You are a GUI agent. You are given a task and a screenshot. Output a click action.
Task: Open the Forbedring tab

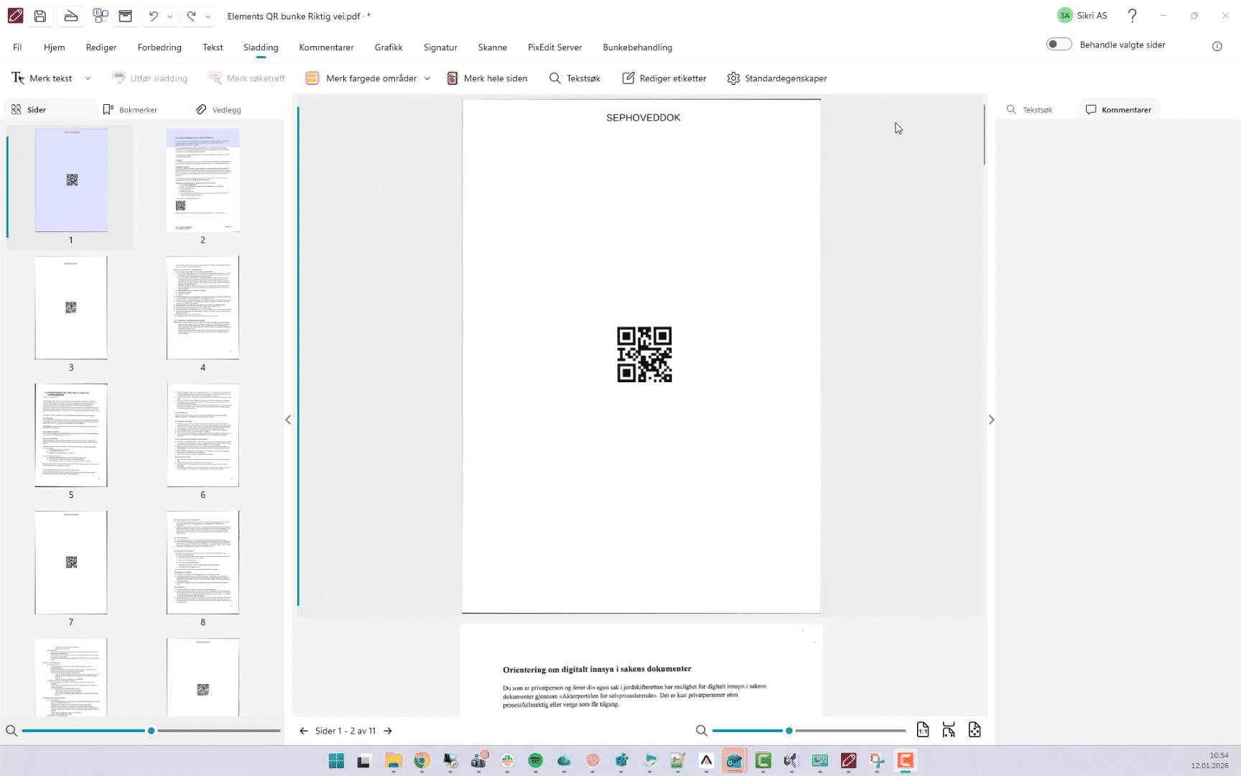pyautogui.click(x=159, y=47)
